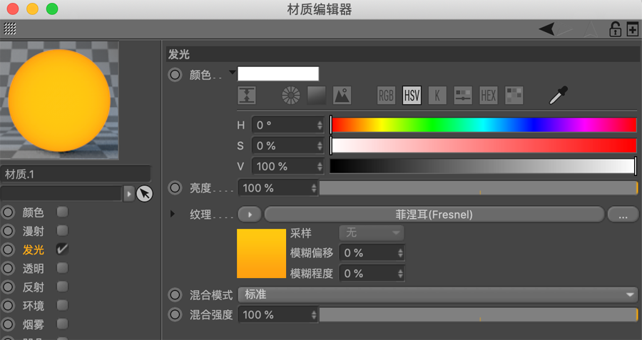Viewport: 642px width, 340px height.
Task: Expand the 纹理 disclosure triangle
Action: [173, 214]
